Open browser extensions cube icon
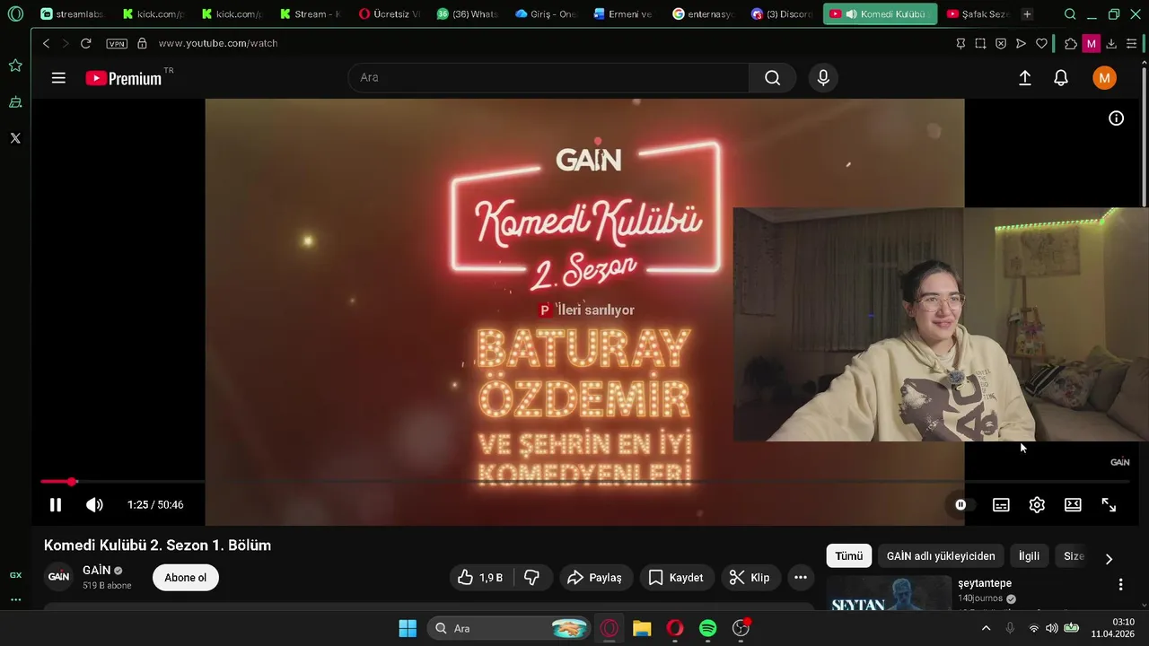The height and width of the screenshot is (646, 1149). [1071, 43]
